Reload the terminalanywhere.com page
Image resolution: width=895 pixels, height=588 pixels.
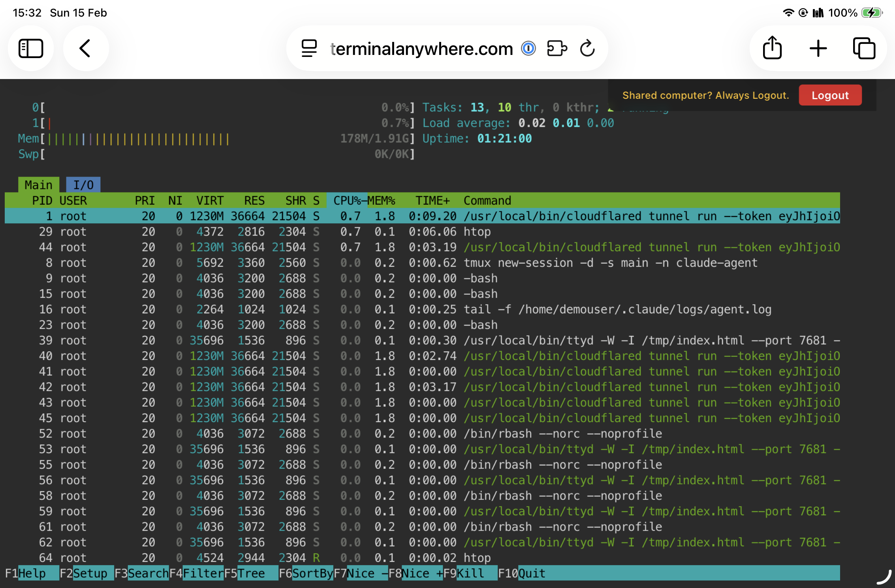[x=587, y=48]
